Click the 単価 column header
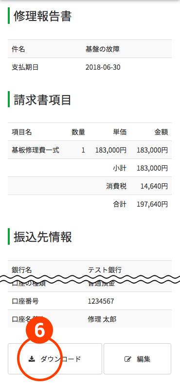180x390 pixels. coord(120,132)
